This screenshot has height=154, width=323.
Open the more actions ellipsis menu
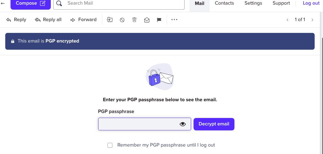click(174, 20)
